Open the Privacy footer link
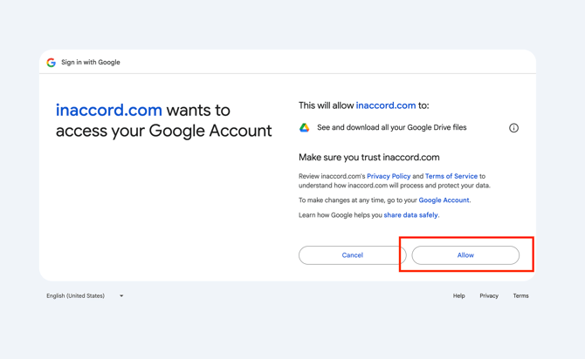585x359 pixels. click(489, 296)
